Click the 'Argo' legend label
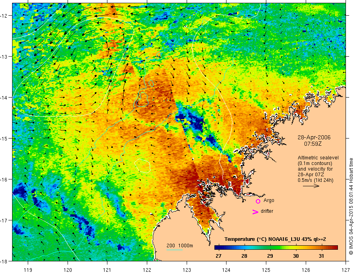The height and width of the screenshot is (273, 354). point(269,200)
